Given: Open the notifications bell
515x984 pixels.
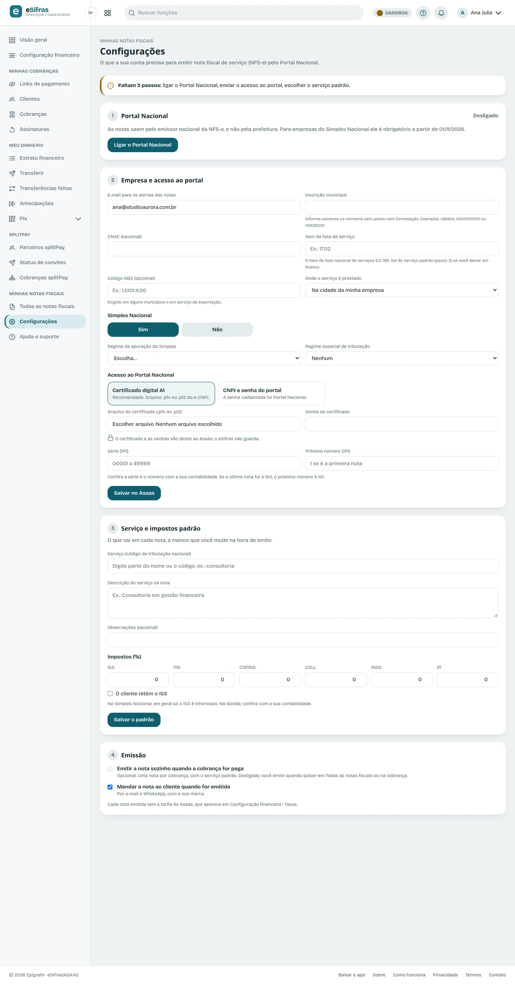Looking at the screenshot, I should [441, 13].
